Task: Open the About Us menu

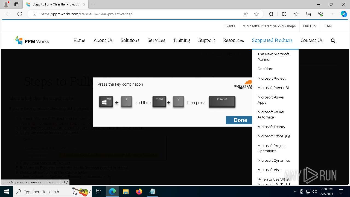Action: pyautogui.click(x=103, y=40)
